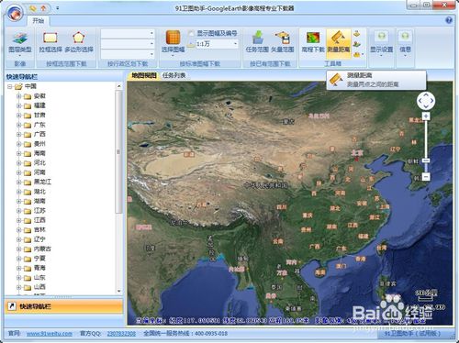
Task: Expand the 河北 tree node
Action: pyautogui.click(x=18, y=163)
